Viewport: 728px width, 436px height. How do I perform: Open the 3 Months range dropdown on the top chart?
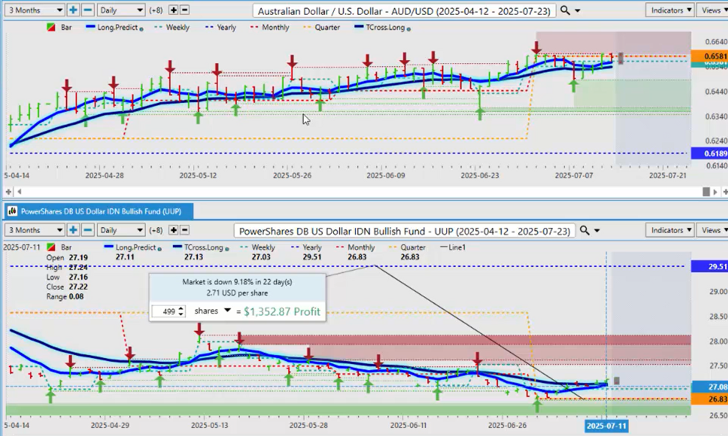pyautogui.click(x=33, y=10)
